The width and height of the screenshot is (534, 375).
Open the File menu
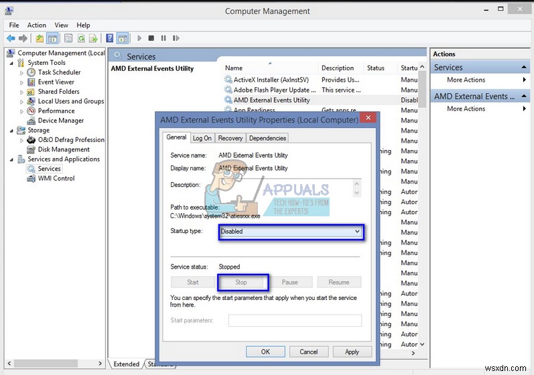(x=14, y=25)
